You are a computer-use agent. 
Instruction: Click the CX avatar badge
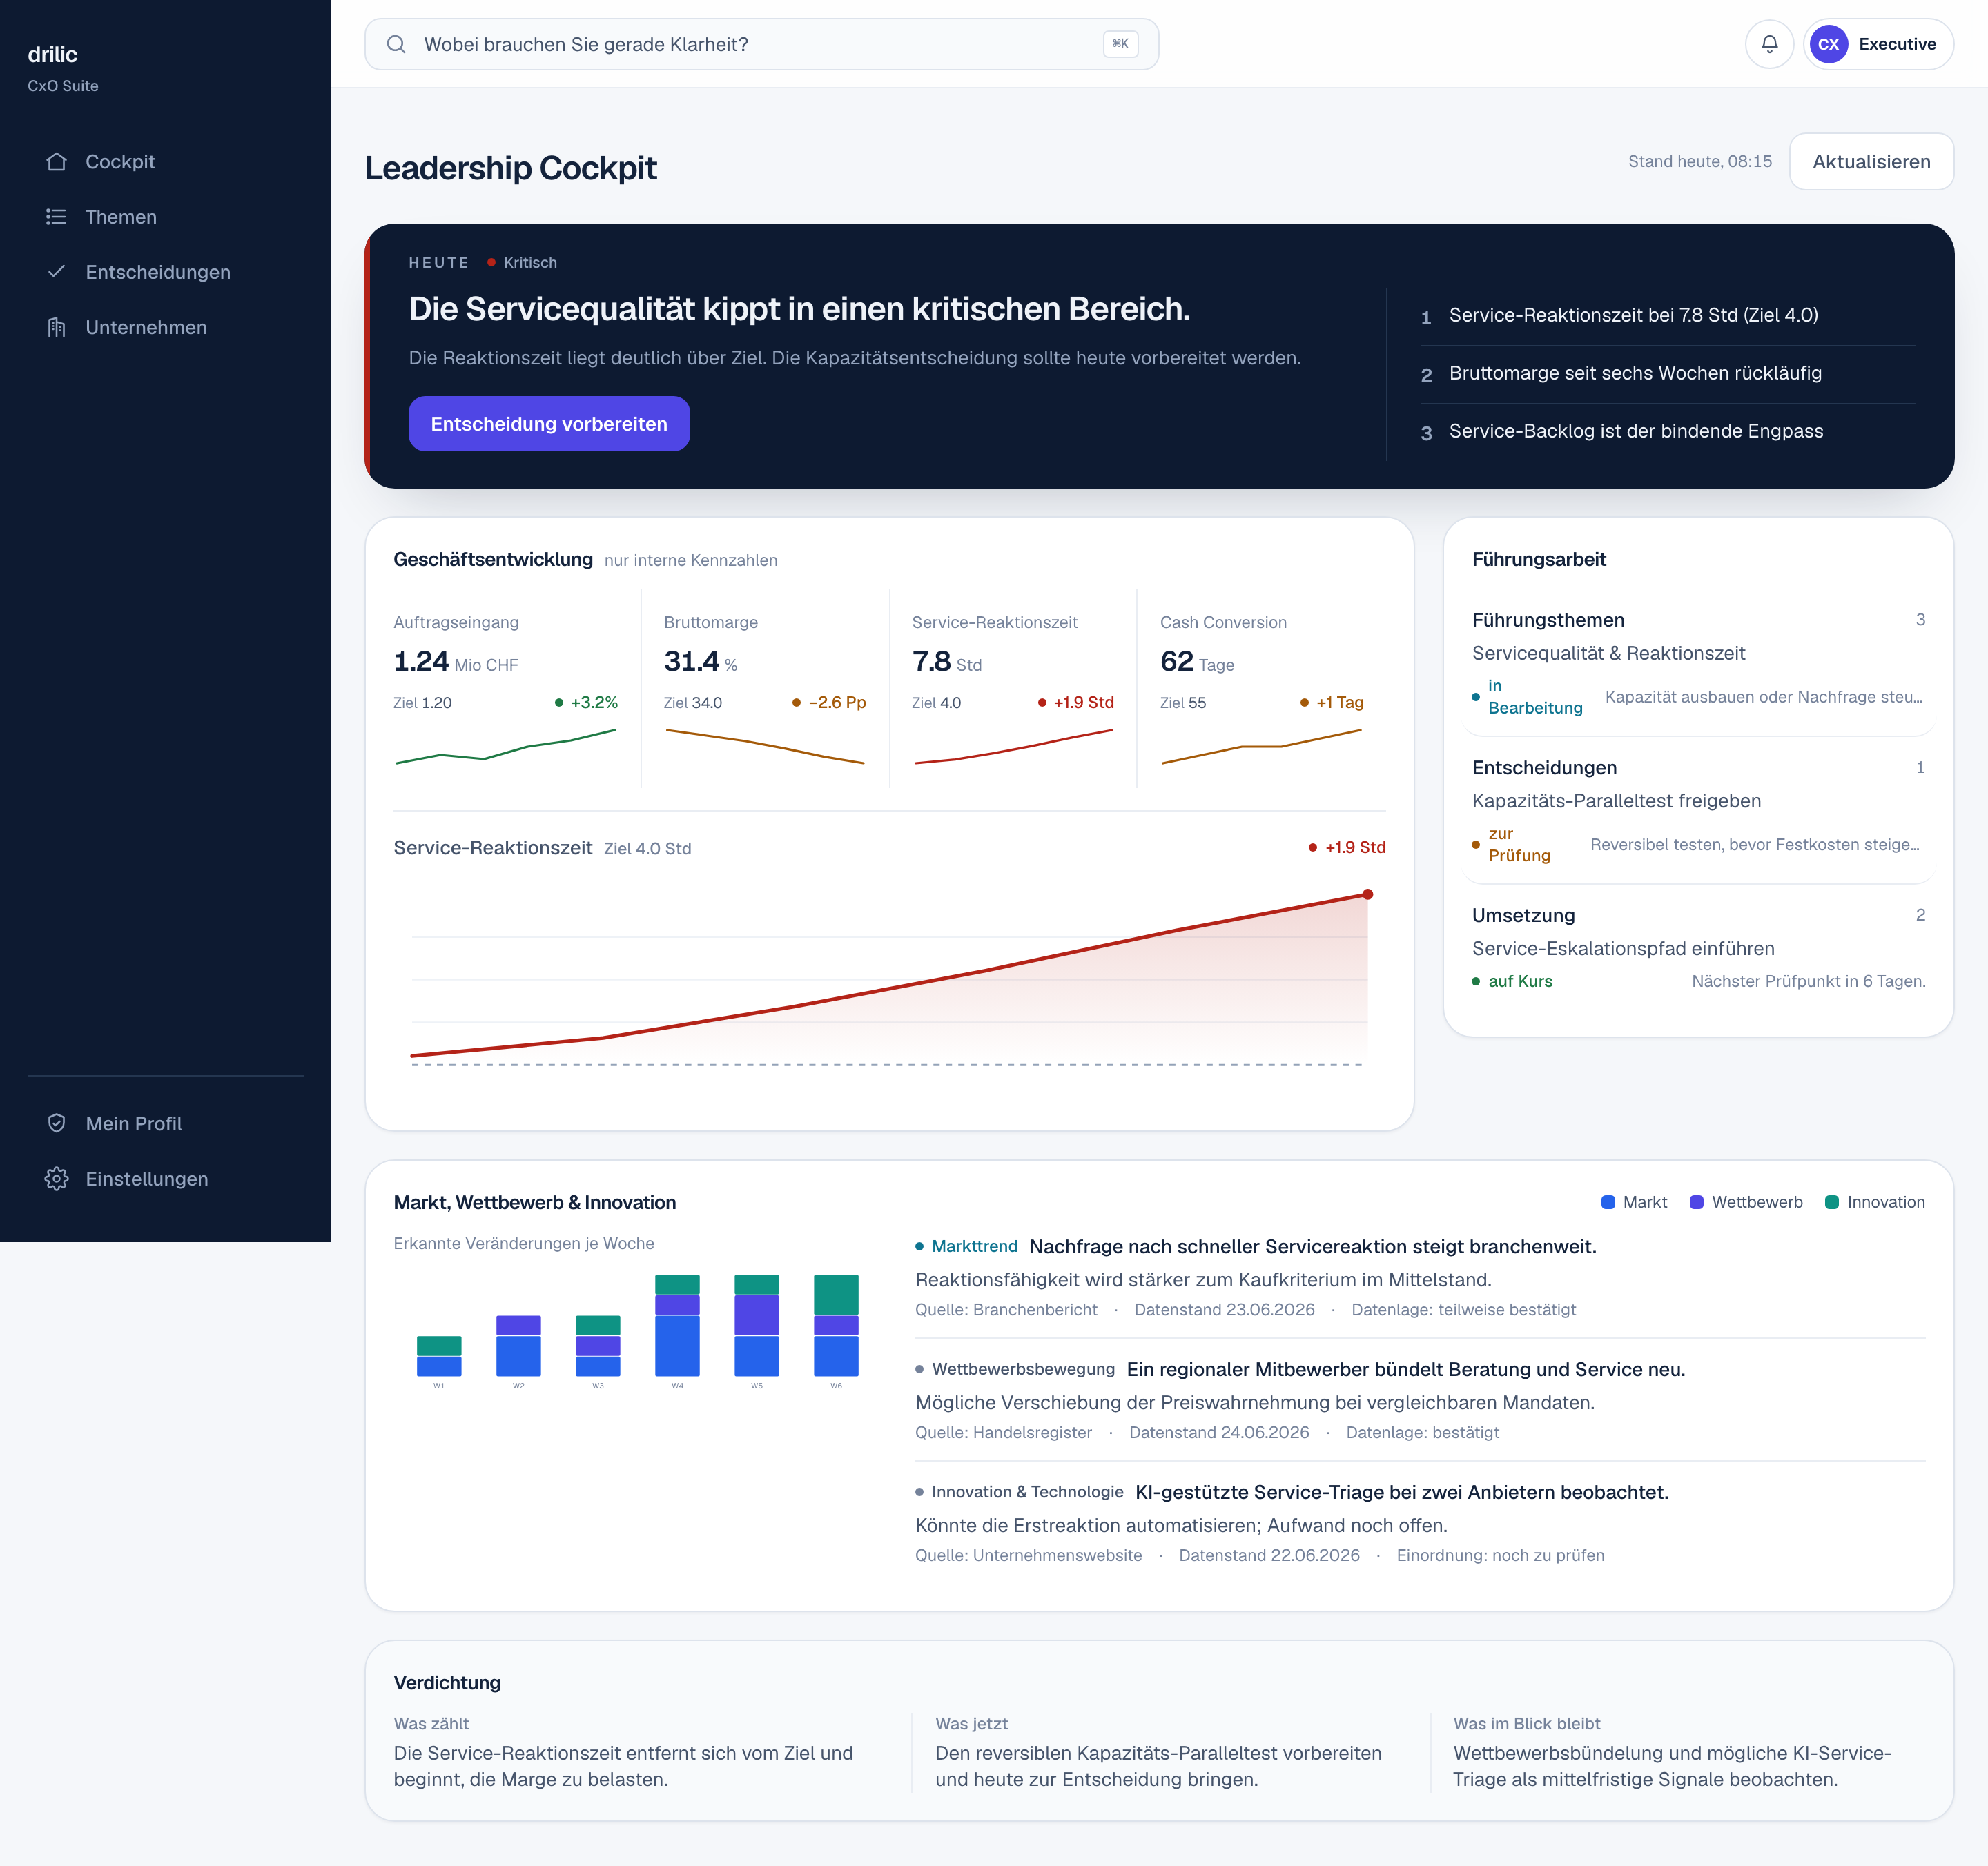(1828, 44)
